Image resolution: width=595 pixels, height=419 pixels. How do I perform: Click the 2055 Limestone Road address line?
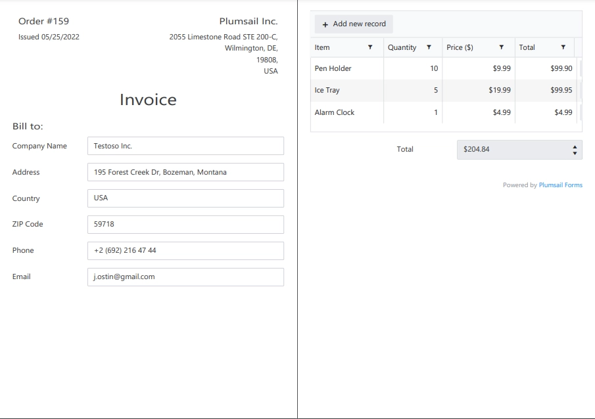tap(224, 37)
